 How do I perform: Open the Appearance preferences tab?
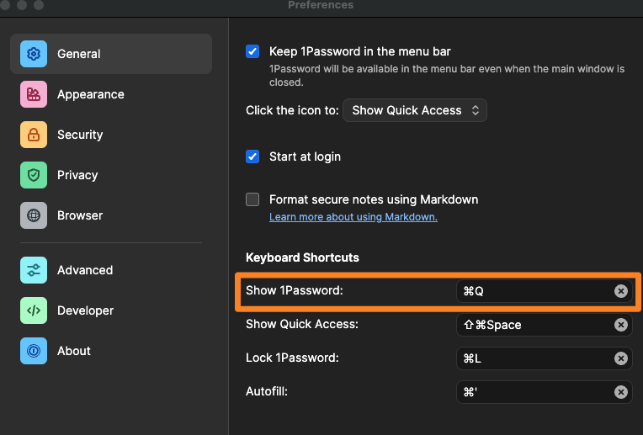click(90, 94)
